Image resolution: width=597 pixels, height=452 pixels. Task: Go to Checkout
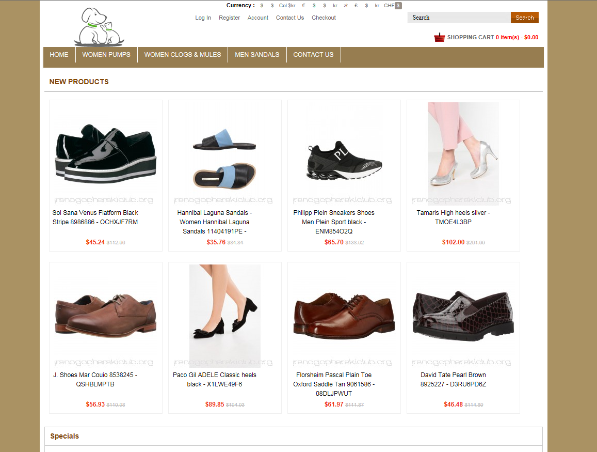point(324,18)
